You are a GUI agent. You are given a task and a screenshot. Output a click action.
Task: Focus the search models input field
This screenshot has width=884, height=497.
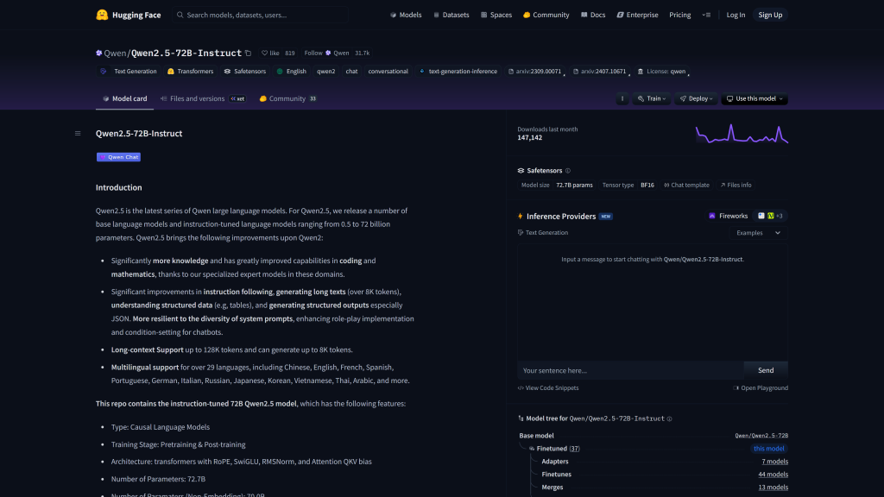261,16
